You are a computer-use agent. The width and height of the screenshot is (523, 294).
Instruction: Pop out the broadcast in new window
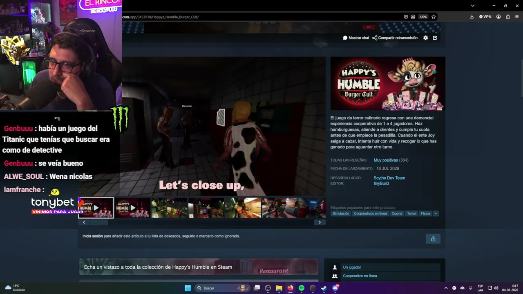pyautogui.click(x=435, y=38)
